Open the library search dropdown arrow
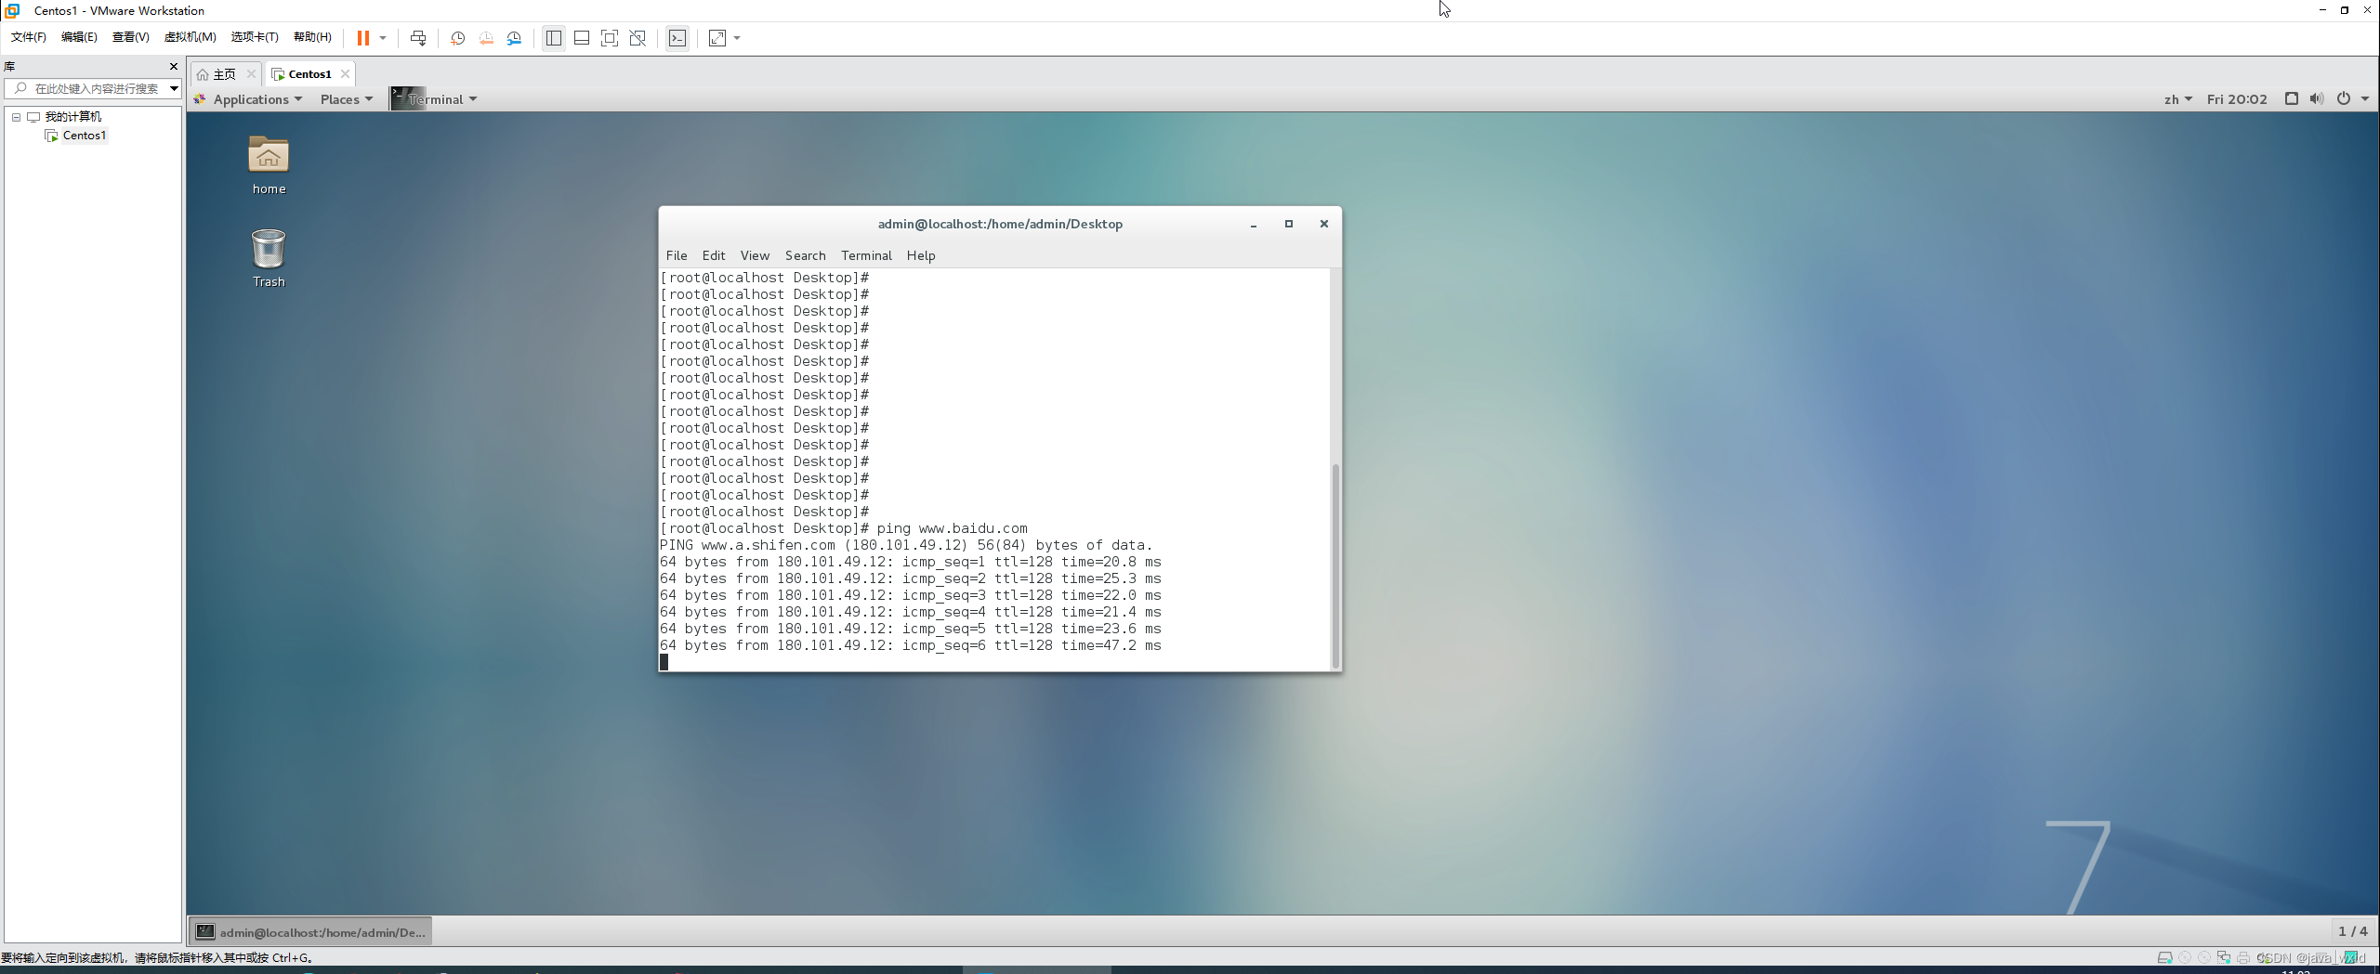The width and height of the screenshot is (2380, 974). [x=174, y=88]
